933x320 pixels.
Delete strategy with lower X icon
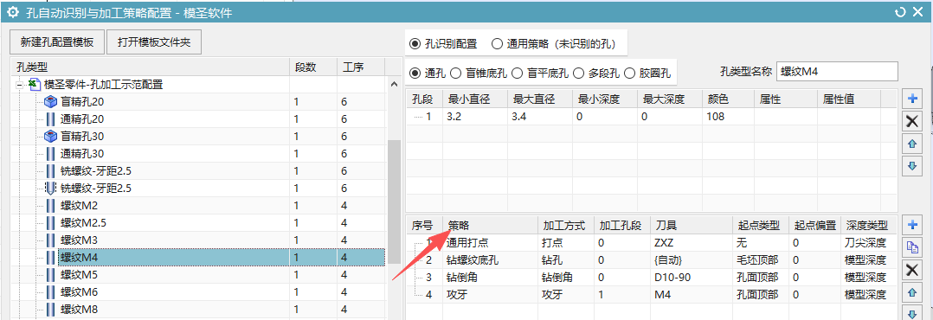[x=911, y=270]
